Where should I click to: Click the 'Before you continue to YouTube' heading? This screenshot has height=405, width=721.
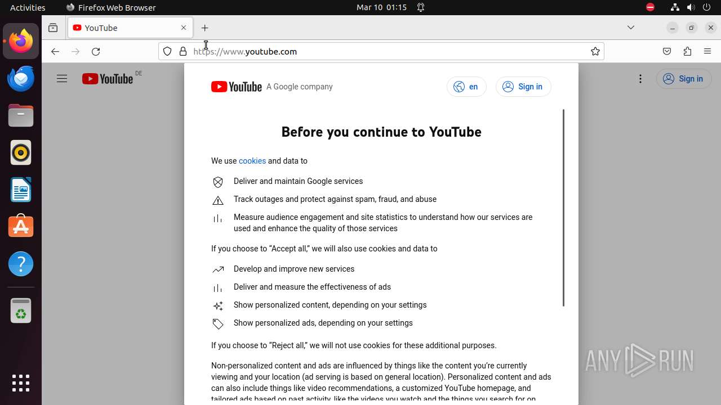(x=381, y=132)
